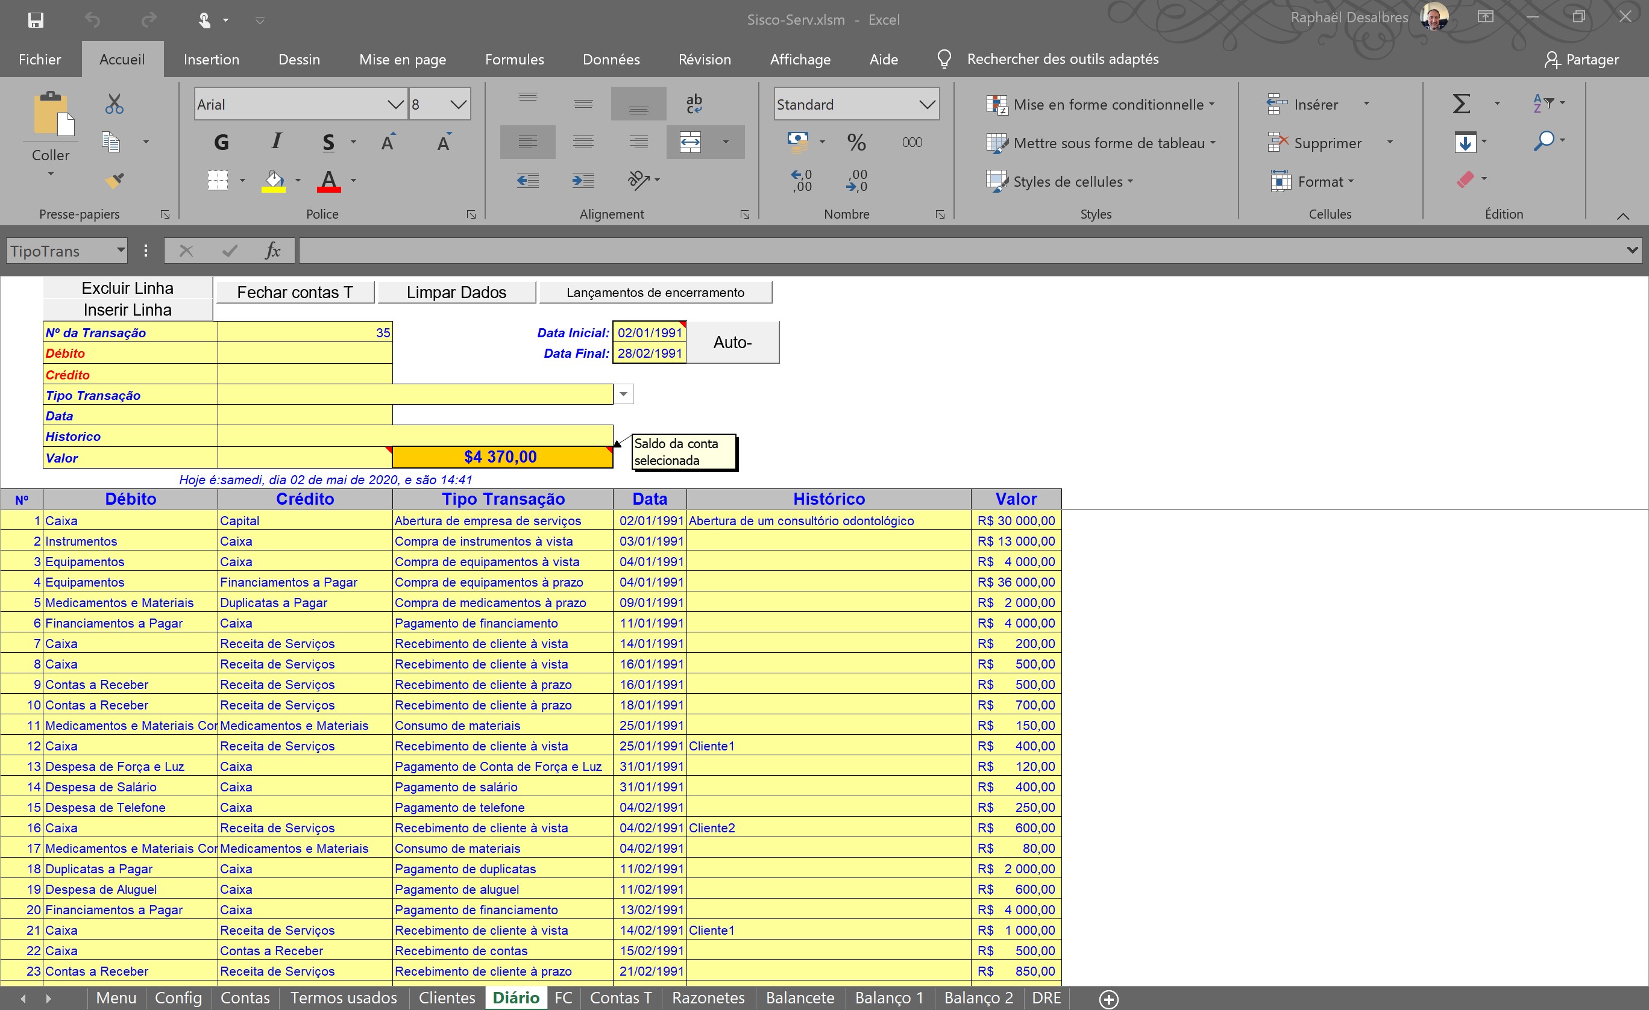Screen dimensions: 1649x1010
Task: Click the right align text icon
Action: [x=638, y=142]
